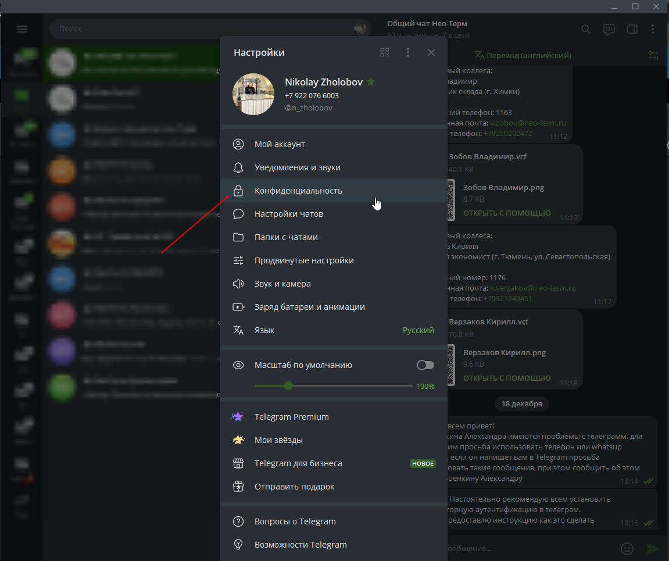
Task: Open Верзаков Кирилл.png with external app
Action: [507, 378]
